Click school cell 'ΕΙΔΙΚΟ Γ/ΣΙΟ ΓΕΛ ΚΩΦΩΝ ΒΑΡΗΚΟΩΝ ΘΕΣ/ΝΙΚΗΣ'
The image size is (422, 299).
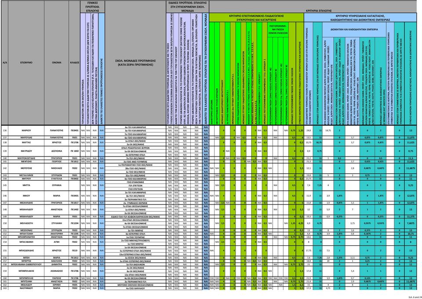[x=135, y=217]
